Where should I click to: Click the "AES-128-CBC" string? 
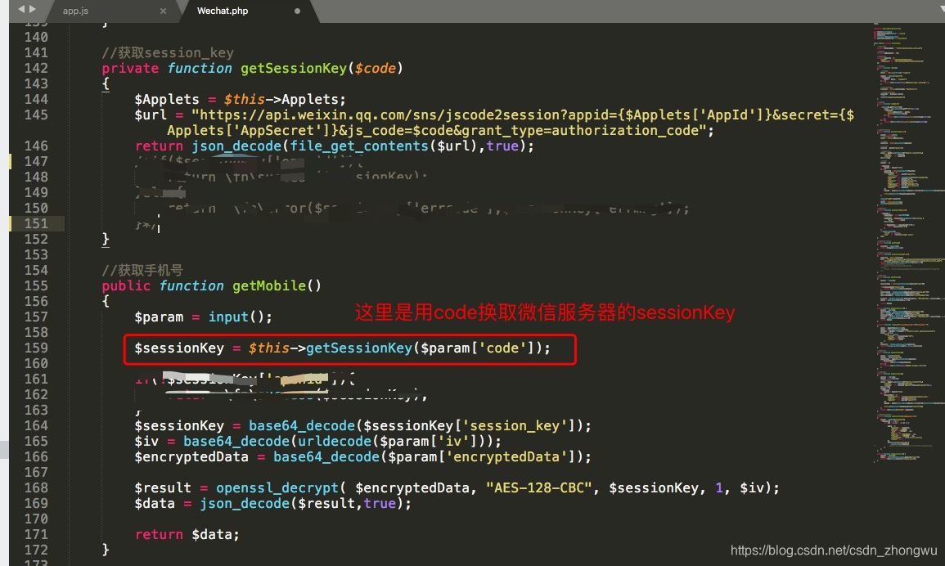coord(539,487)
